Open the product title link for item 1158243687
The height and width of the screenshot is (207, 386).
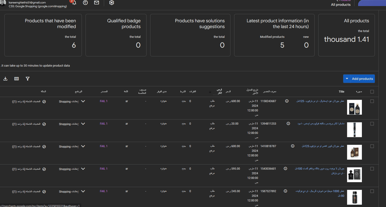(x=320, y=101)
